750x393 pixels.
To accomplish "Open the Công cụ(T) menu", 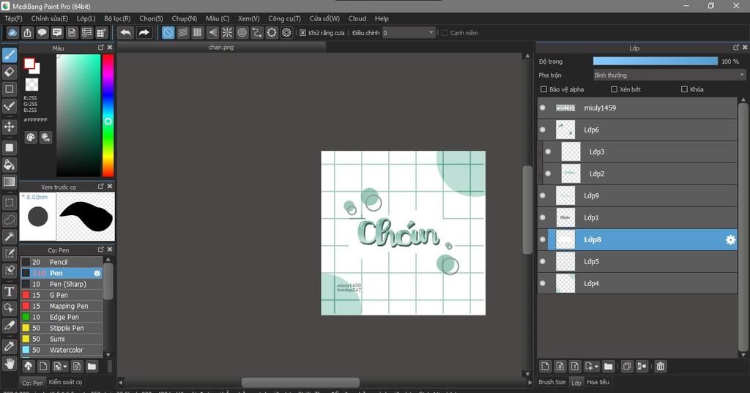I will (x=284, y=18).
